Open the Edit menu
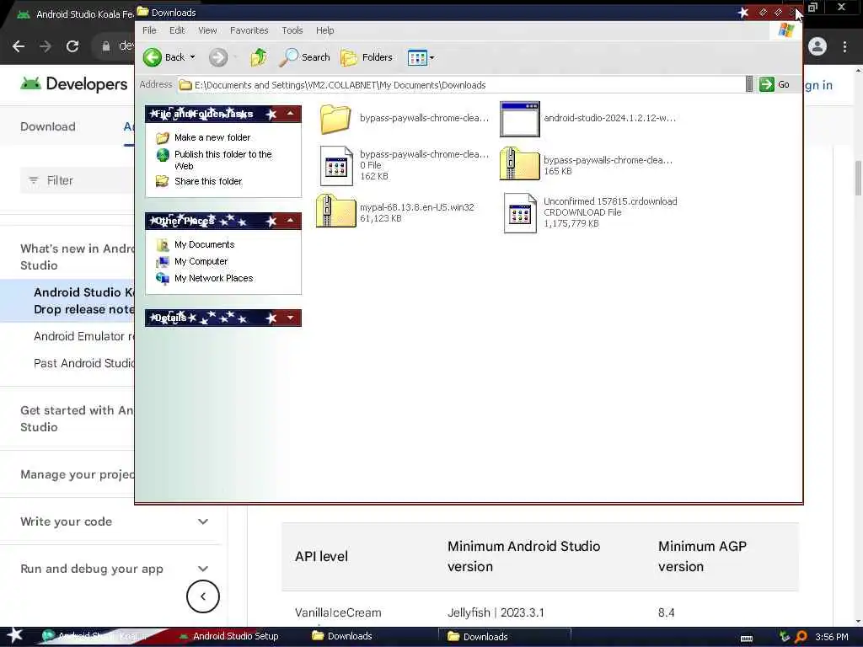 (177, 30)
